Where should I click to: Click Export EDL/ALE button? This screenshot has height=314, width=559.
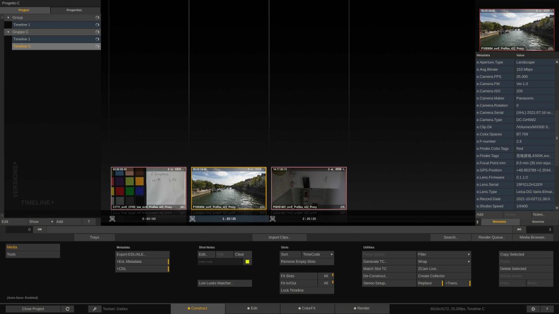click(x=142, y=254)
